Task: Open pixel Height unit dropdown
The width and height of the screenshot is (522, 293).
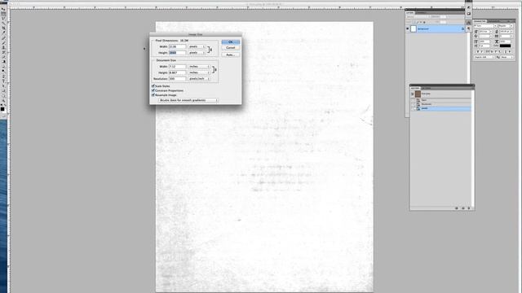Action: click(x=197, y=52)
